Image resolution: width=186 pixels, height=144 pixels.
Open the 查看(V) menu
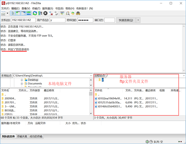pyautogui.click(x=26, y=8)
